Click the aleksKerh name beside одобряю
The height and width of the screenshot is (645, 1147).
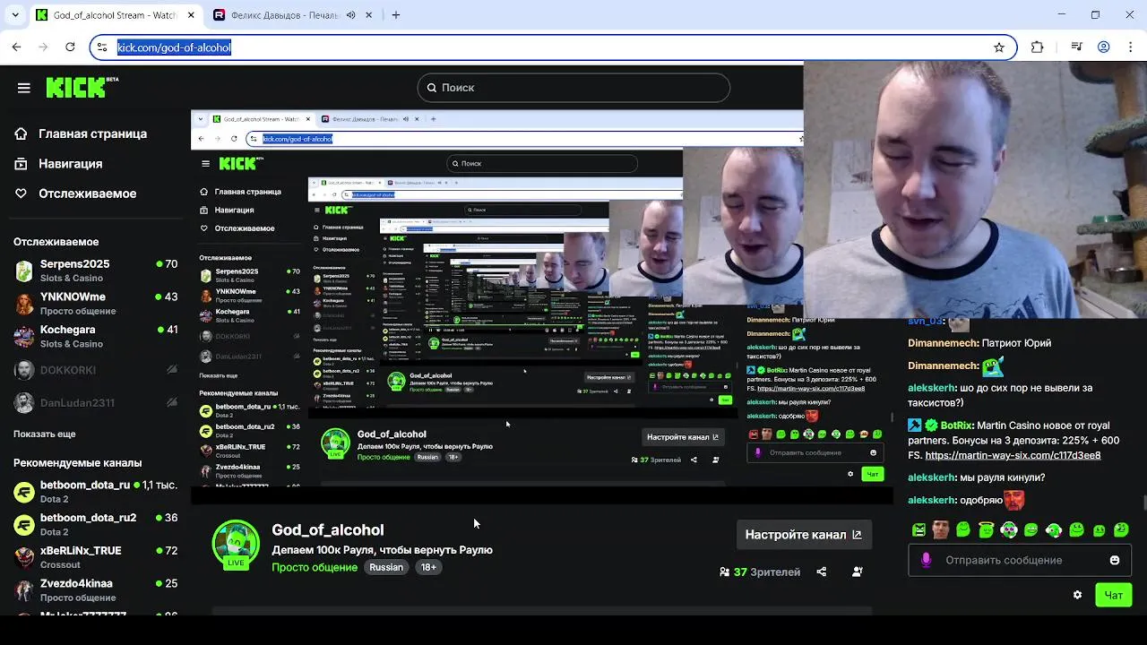pos(931,500)
